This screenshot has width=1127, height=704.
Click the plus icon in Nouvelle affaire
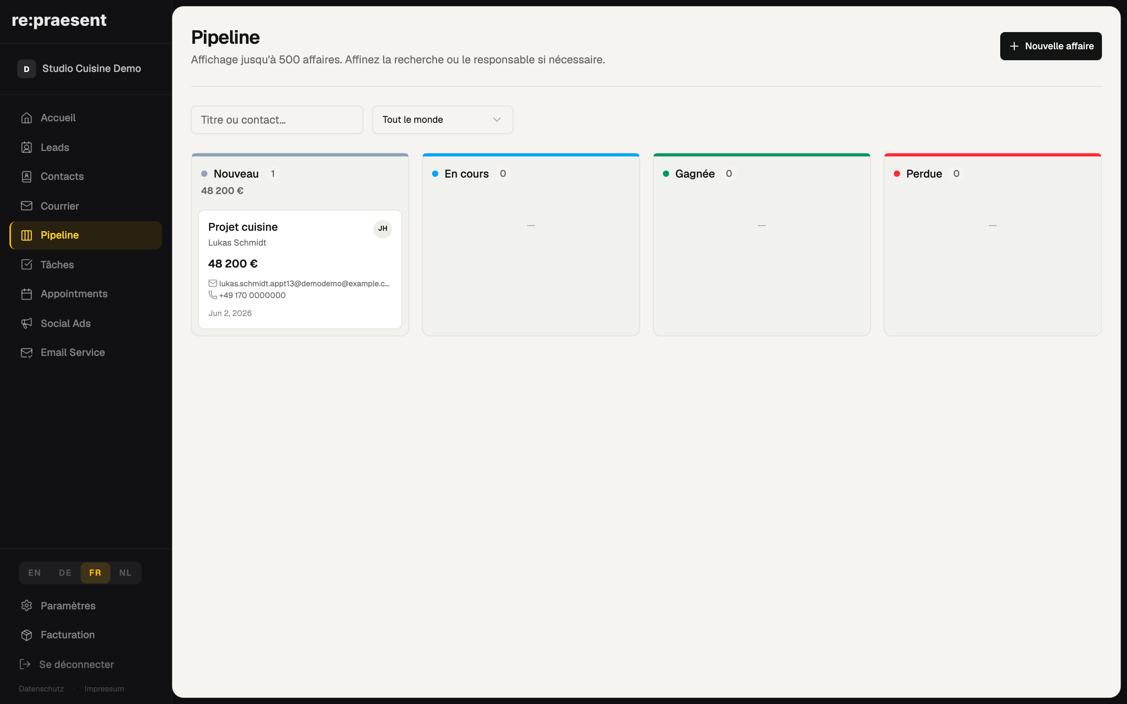point(1014,46)
